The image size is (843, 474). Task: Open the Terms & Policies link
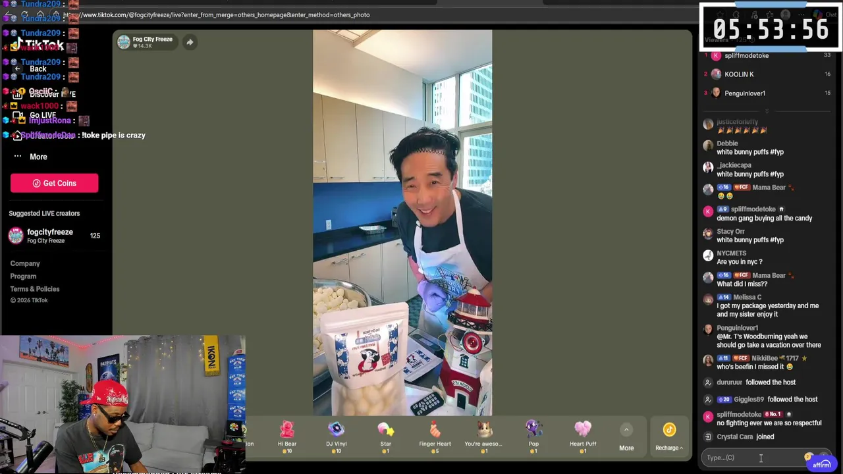35,289
